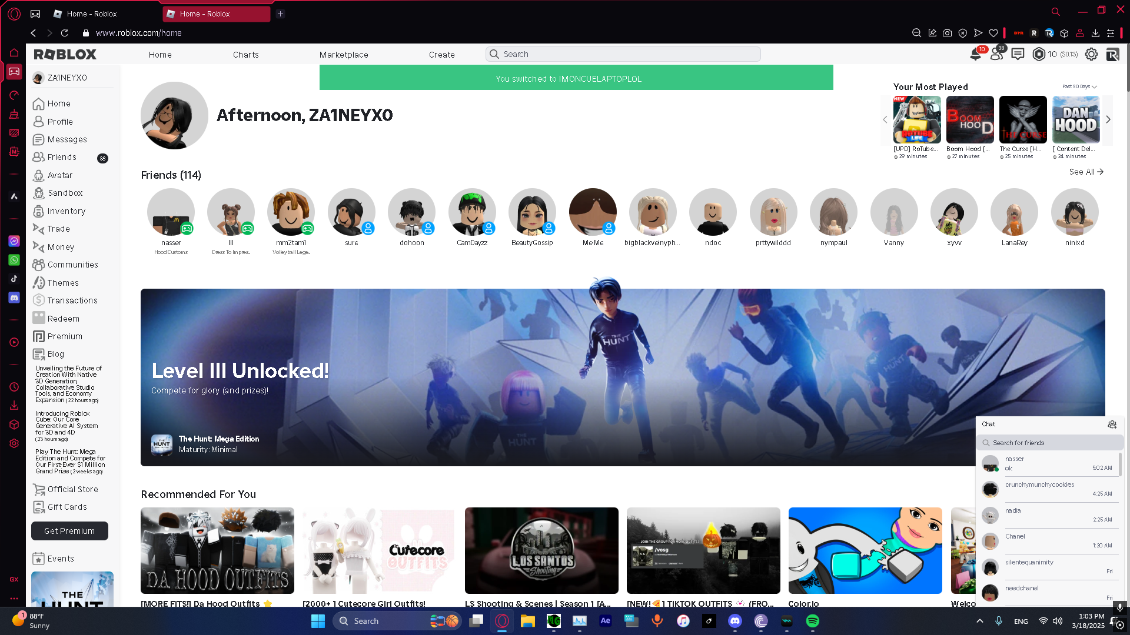Open the chat messages icon in header
1130x635 pixels.
[1018, 54]
